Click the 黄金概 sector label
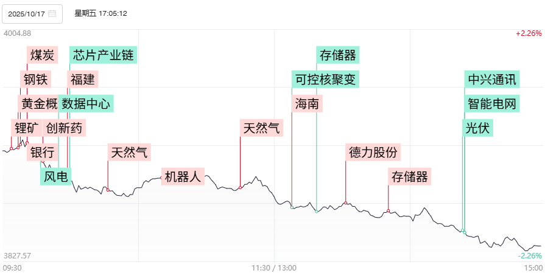Image resolution: width=545 pixels, height=276 pixels. click(x=39, y=104)
